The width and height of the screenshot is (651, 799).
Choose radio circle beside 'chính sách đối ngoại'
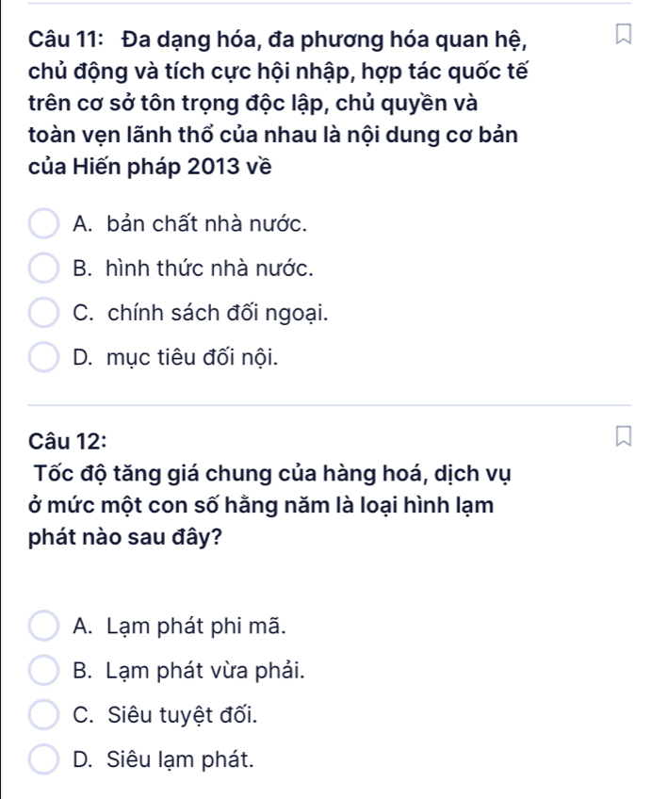pos(43,313)
